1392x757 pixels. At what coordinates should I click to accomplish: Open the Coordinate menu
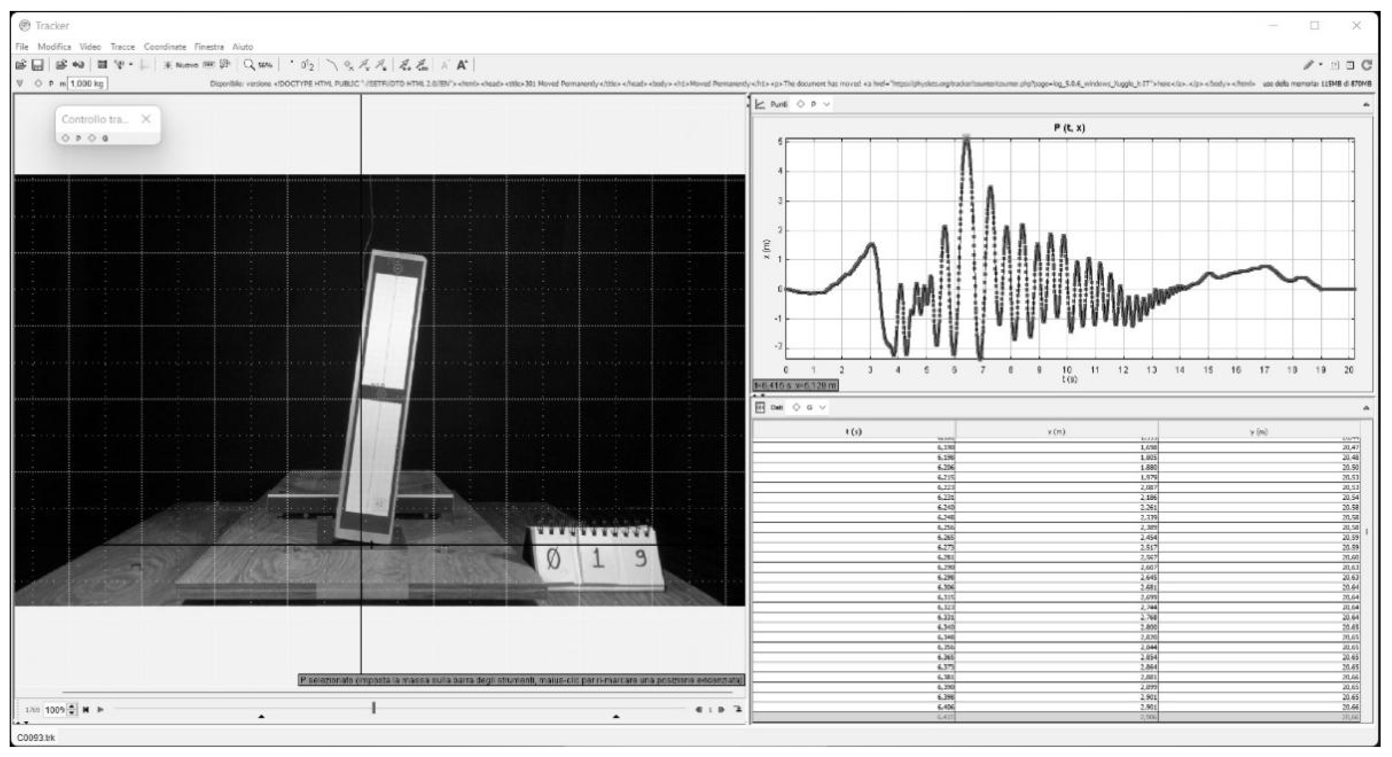(x=165, y=47)
